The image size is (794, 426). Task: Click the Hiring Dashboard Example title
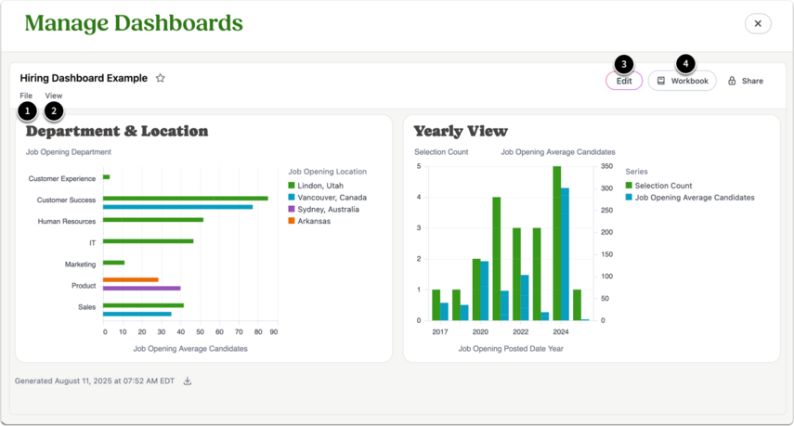[x=84, y=78]
